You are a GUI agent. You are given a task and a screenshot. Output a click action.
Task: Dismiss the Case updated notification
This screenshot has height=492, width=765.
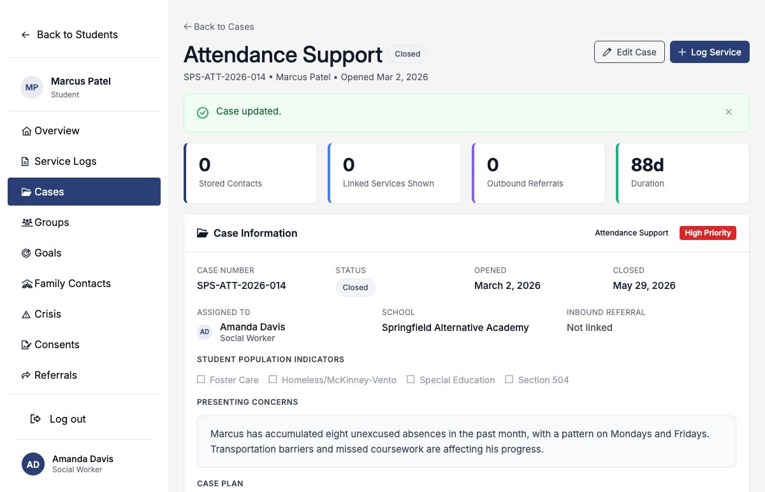729,112
